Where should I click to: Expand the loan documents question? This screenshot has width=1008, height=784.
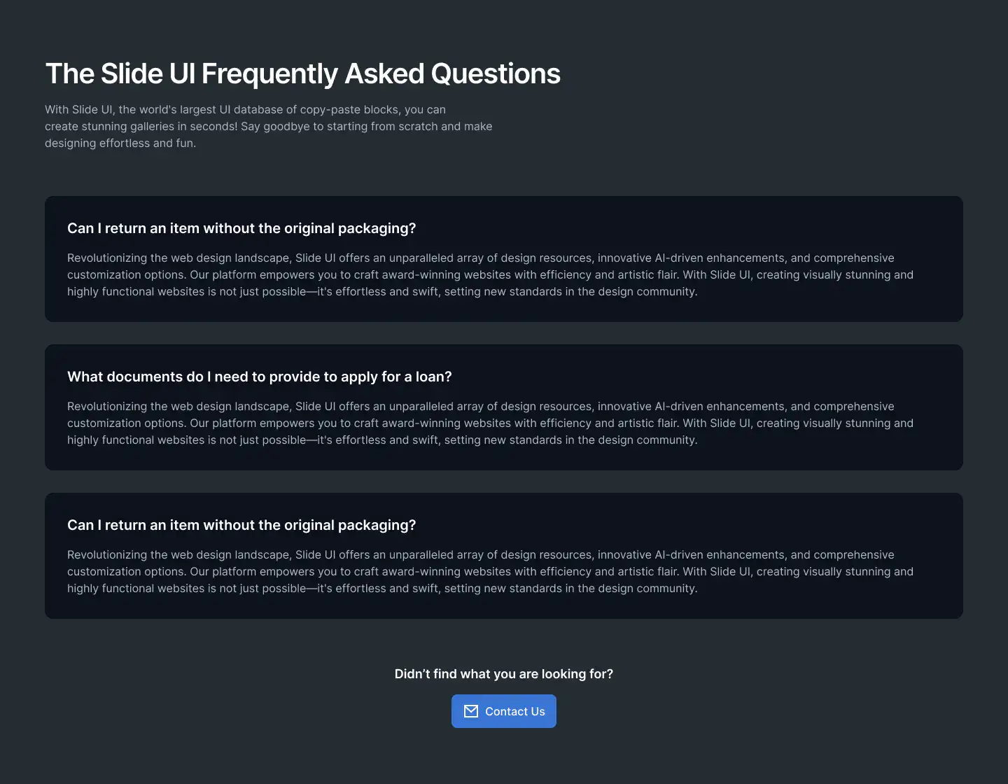[260, 377]
